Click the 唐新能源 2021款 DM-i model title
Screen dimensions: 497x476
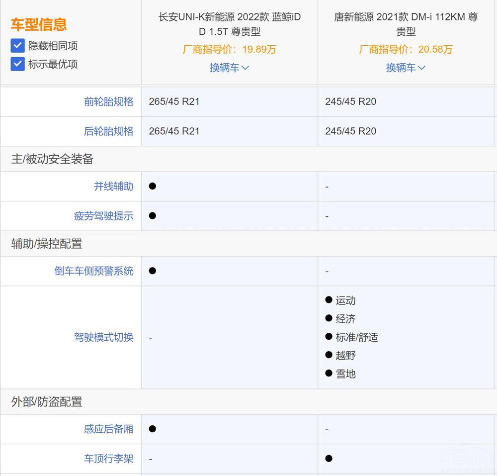tap(406, 24)
